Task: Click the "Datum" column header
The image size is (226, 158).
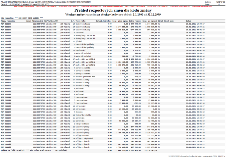Action: pos(188,21)
